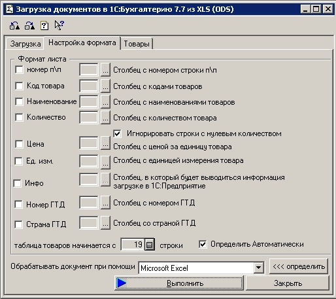Enable the Наименование checkbox
Image resolution: width=336 pixels, height=299 pixels.
(19, 101)
